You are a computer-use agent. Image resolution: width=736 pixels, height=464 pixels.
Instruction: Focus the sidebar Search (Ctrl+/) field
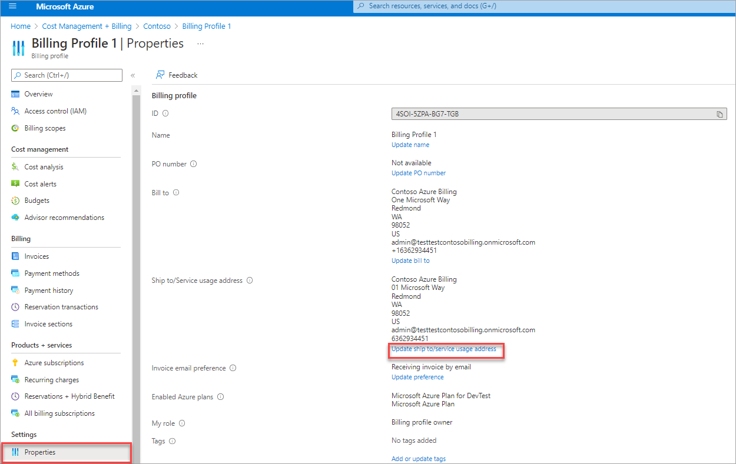click(x=67, y=75)
